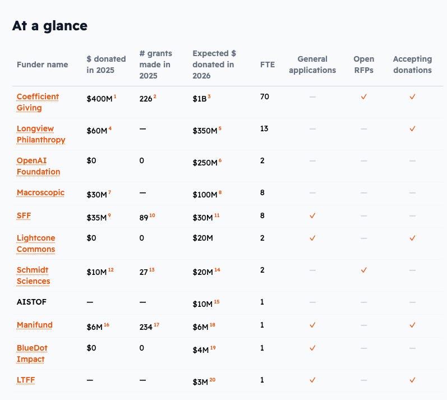The width and height of the screenshot is (447, 400).
Task: Click the 'Expected $ donated in 2026' header
Action: point(214,65)
